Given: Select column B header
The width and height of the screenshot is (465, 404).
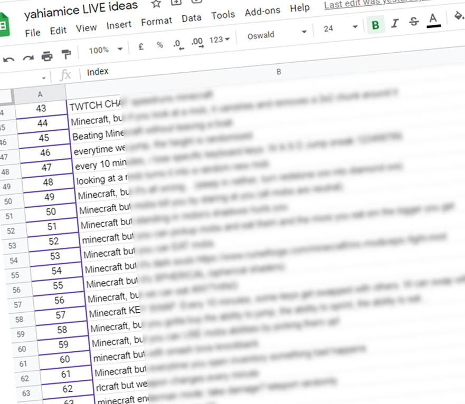Looking at the screenshot, I should 279,72.
